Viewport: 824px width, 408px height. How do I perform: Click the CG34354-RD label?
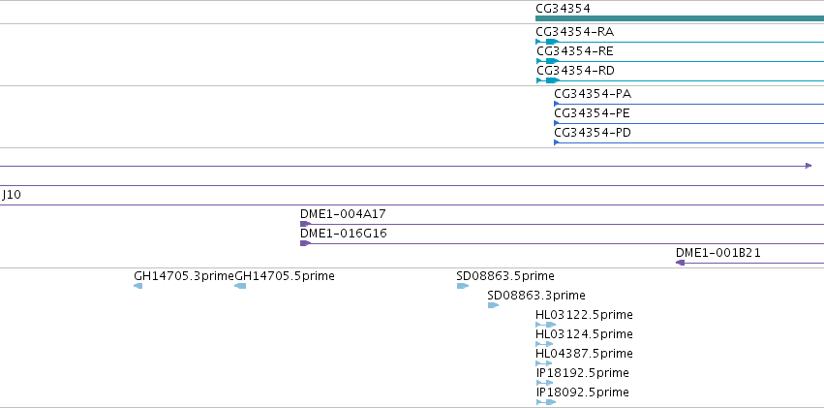(575, 71)
